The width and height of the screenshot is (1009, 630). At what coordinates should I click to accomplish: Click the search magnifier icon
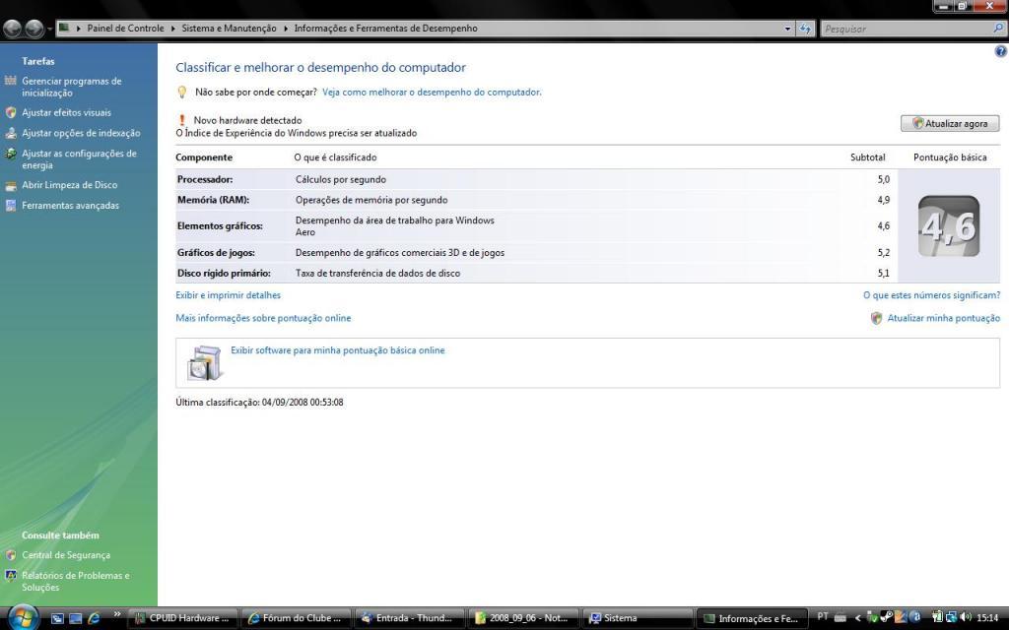coord(998,29)
